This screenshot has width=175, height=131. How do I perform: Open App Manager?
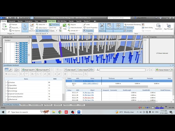[168, 27]
